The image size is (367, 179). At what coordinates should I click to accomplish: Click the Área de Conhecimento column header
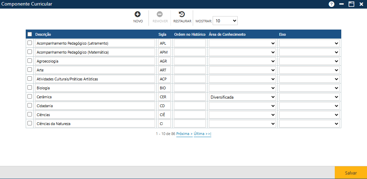pyautogui.click(x=227, y=34)
